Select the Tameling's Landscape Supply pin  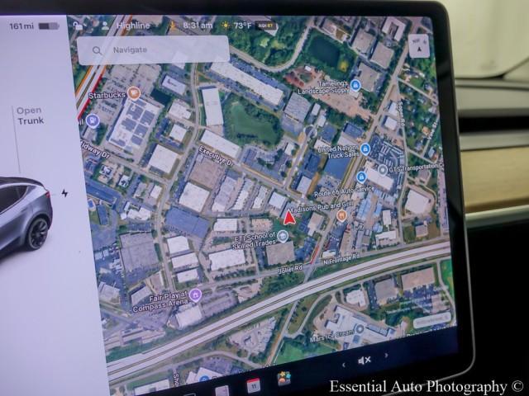[x=355, y=84]
